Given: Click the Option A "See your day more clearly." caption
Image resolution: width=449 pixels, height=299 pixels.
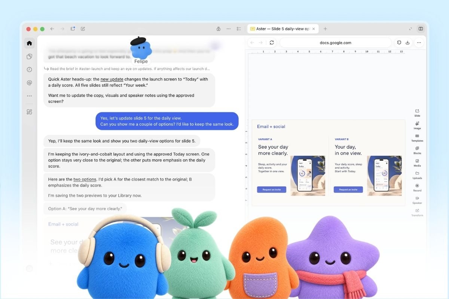Looking at the screenshot, I should (x=85, y=209).
